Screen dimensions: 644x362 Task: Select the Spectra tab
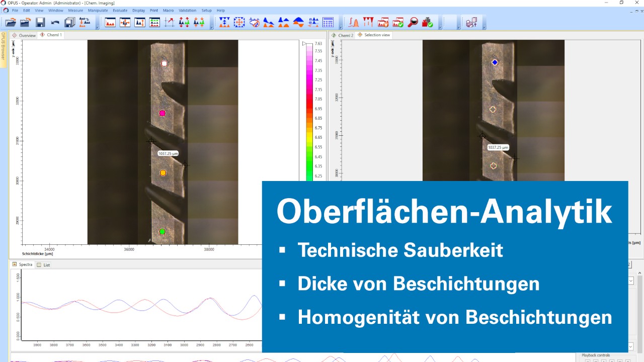click(x=23, y=264)
